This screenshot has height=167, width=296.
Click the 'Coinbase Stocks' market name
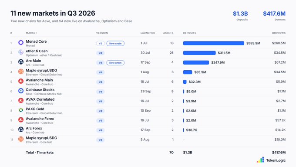pyautogui.click(x=40, y=90)
